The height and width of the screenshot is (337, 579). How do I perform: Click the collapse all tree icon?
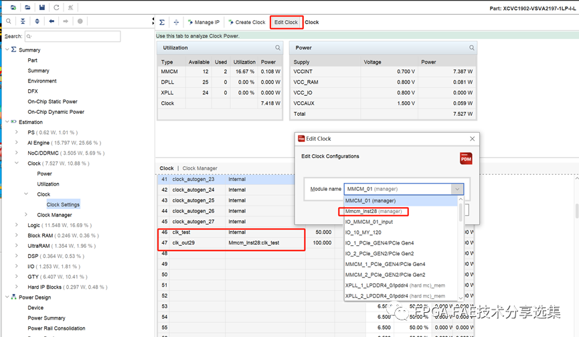coord(23,21)
